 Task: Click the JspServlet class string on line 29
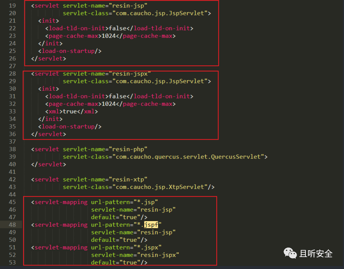[x=160, y=81]
